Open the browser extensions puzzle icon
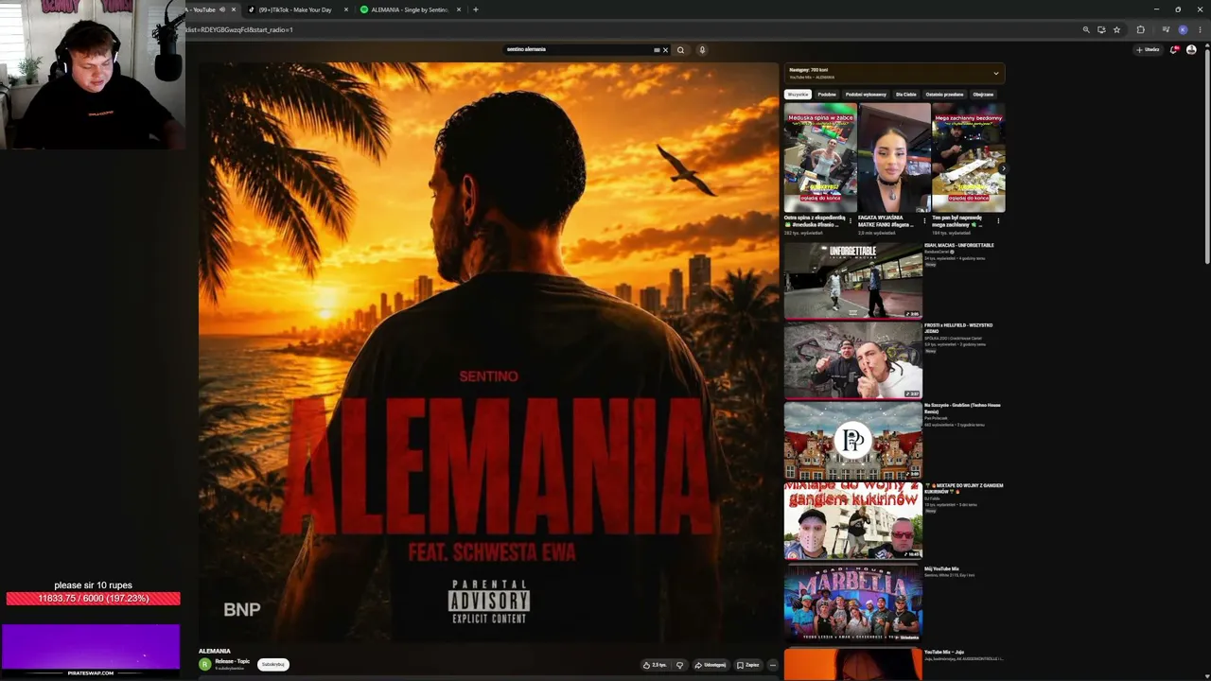Screen dimensions: 1211x681 pyautogui.click(x=1140, y=29)
